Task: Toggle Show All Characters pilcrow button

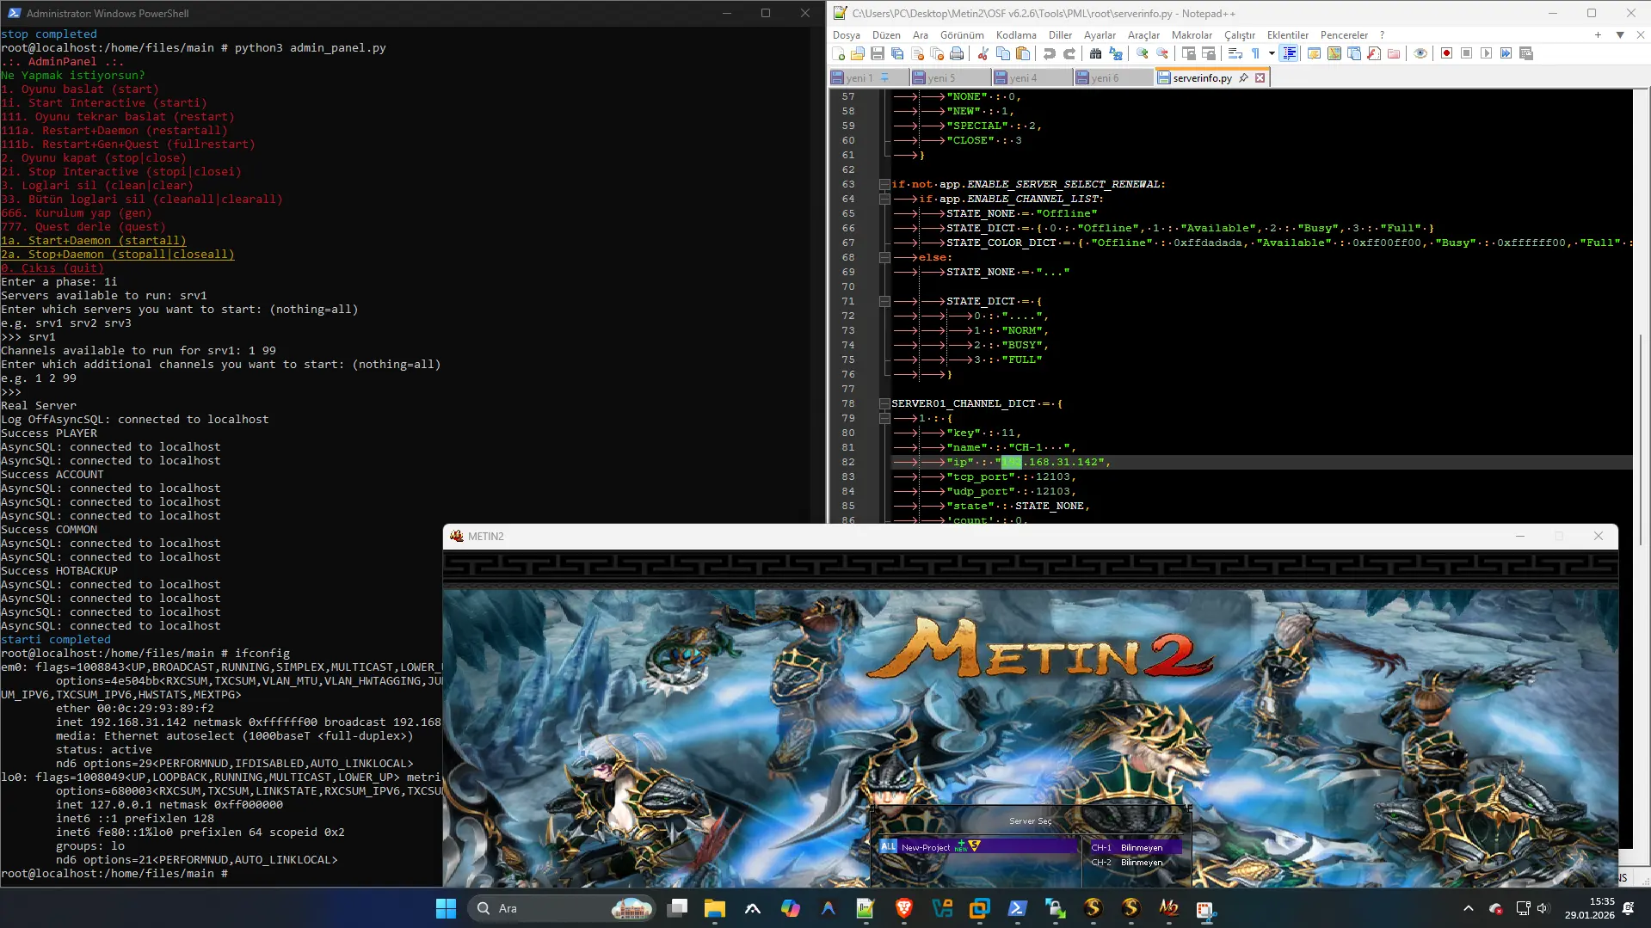Action: [1255, 53]
